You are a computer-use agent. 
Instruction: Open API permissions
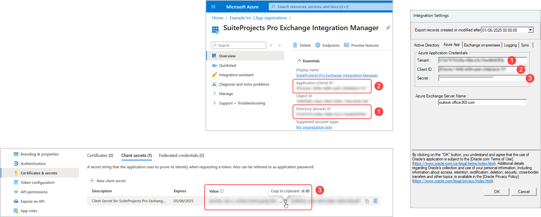coord(30,192)
